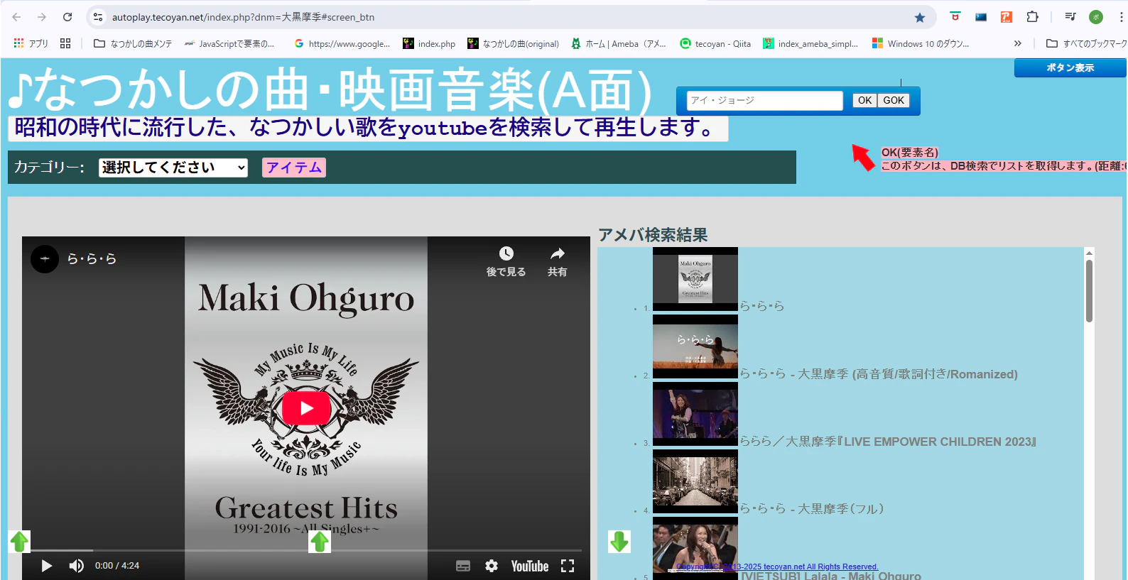Screen dimensions: 1128x580
Task: Open なつかしの曲(original) bookmark
Action: [514, 43]
